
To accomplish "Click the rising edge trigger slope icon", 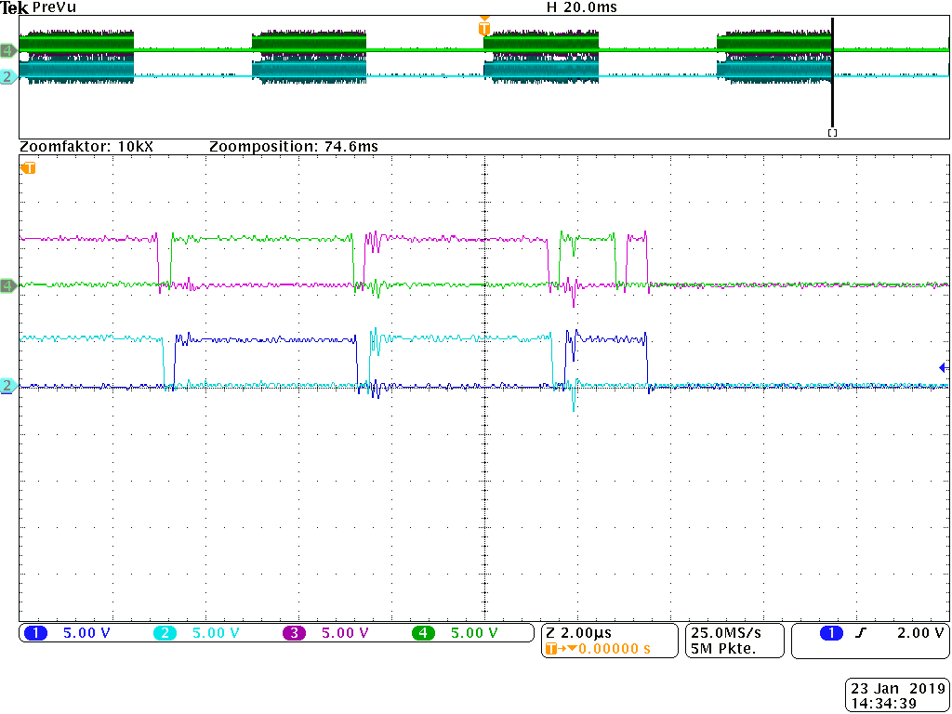I will pyautogui.click(x=862, y=633).
